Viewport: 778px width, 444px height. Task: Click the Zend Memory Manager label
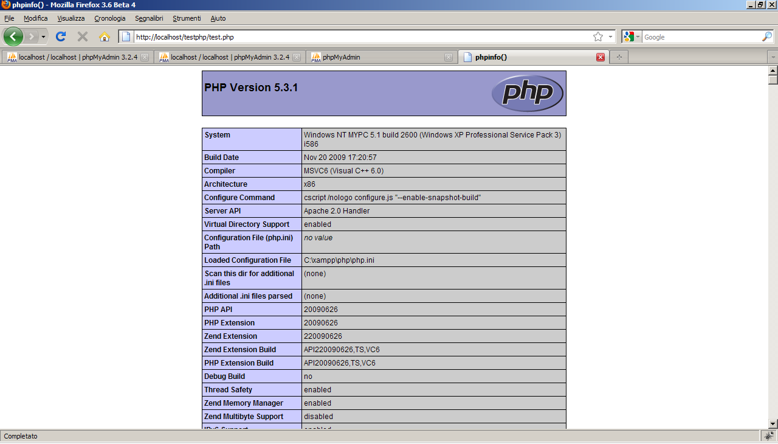244,403
